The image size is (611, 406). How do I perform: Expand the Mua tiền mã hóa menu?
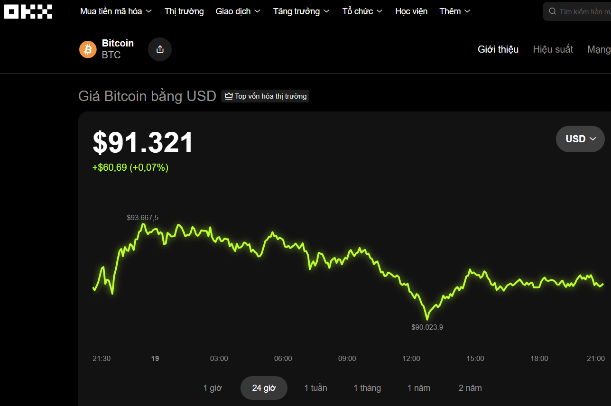click(116, 11)
